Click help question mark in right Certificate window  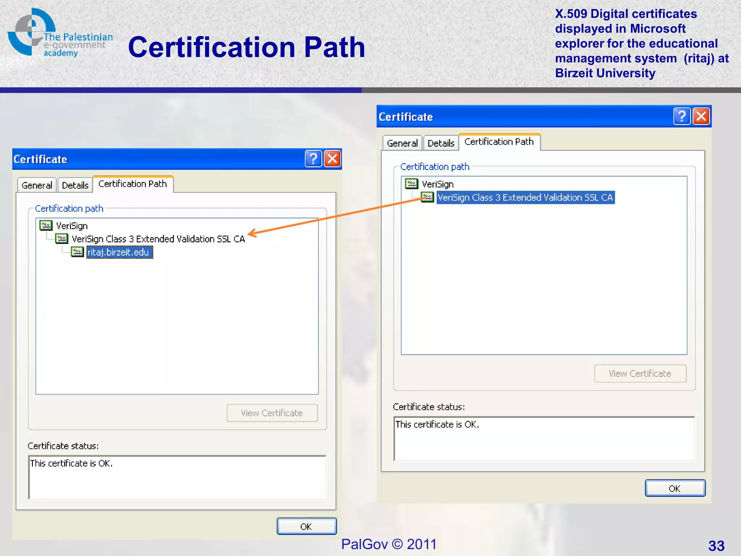[x=682, y=116]
